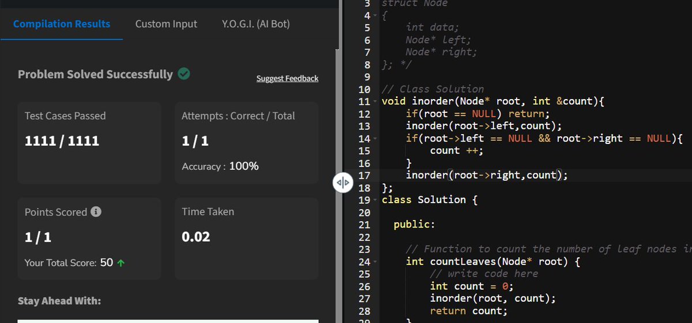Click 'class Solution {' on line 19
Viewport: 692px width, 323px height.
pyautogui.click(x=430, y=200)
